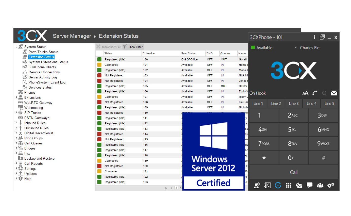Click the 3CXPhone info icon

(x=314, y=37)
